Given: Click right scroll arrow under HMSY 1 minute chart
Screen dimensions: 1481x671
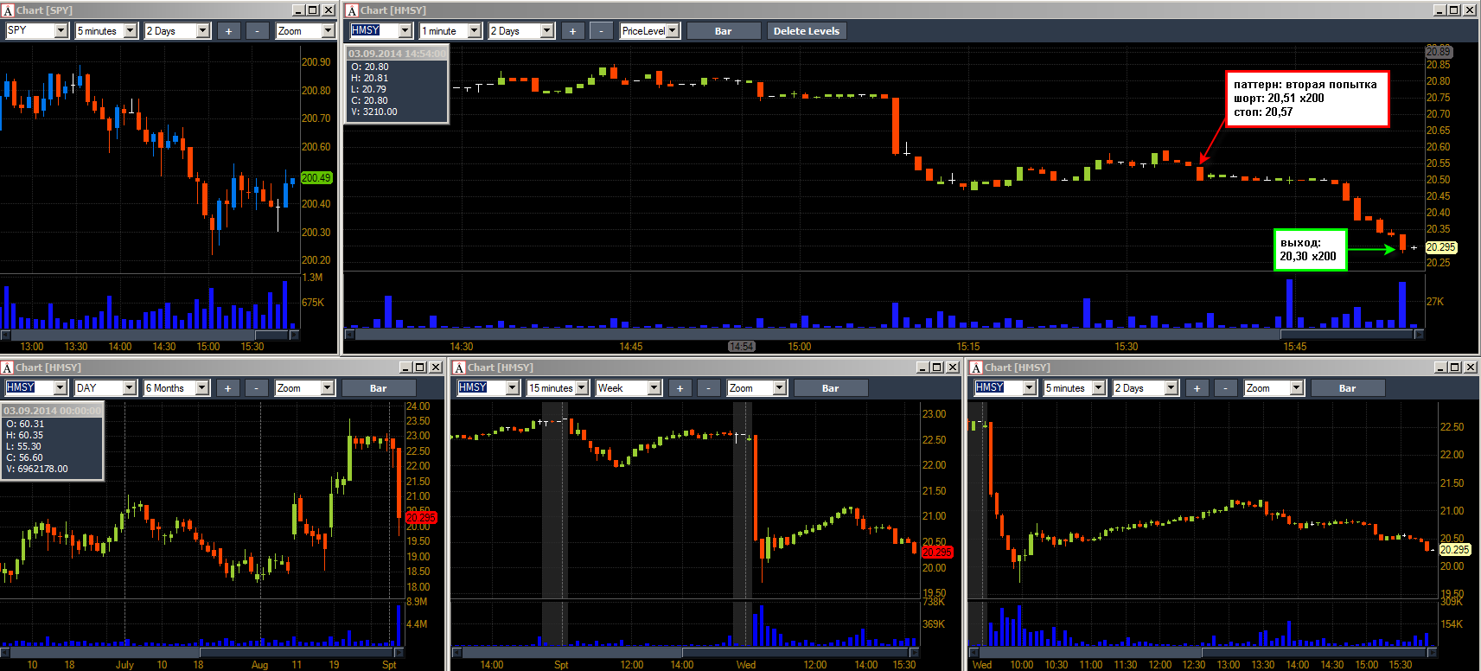Looking at the screenshot, I should point(1419,333).
